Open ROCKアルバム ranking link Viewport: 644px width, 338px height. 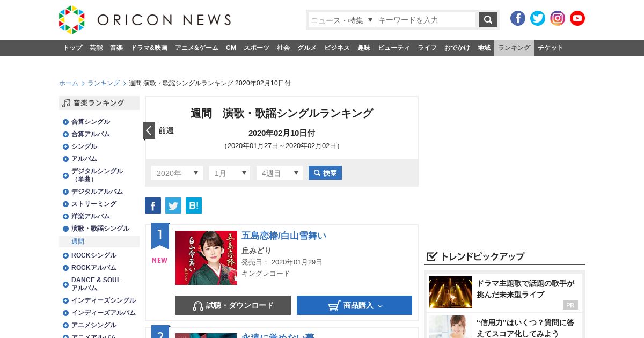[94, 268]
